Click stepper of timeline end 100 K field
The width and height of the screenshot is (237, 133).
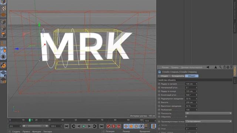[x=61, y=126]
